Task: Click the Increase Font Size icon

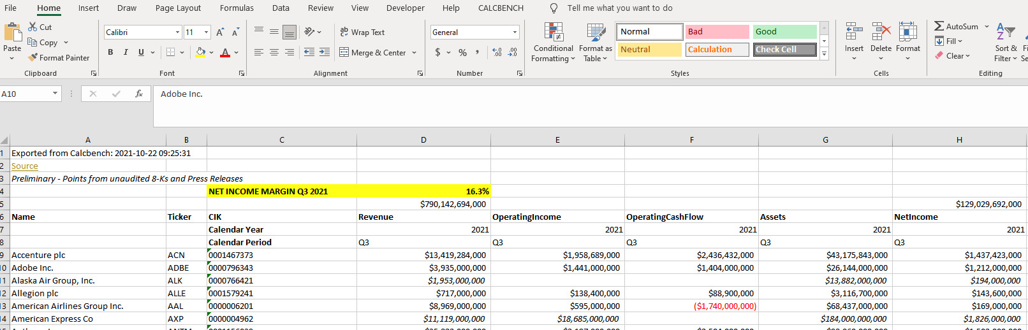Action: click(x=220, y=32)
